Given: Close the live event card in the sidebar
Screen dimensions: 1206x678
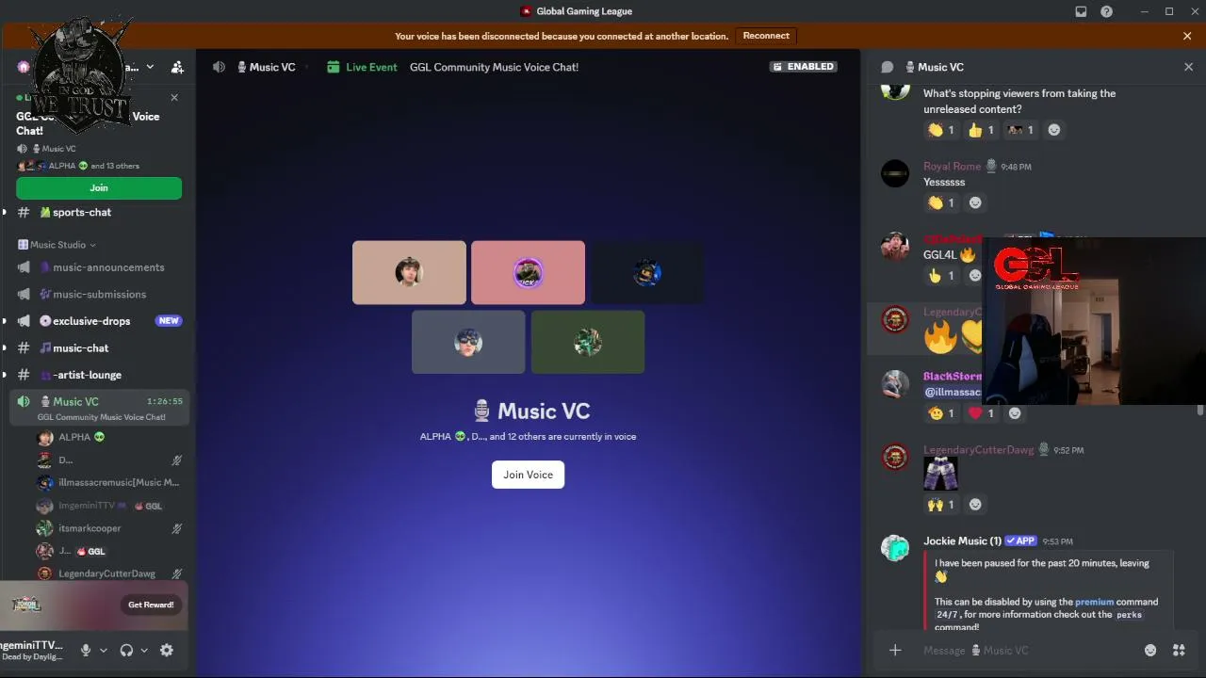Looking at the screenshot, I should [174, 98].
